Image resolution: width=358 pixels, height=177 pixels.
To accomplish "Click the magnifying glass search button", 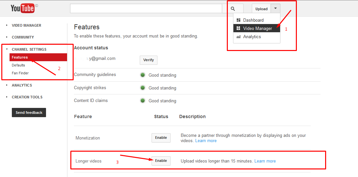I will point(233,9).
